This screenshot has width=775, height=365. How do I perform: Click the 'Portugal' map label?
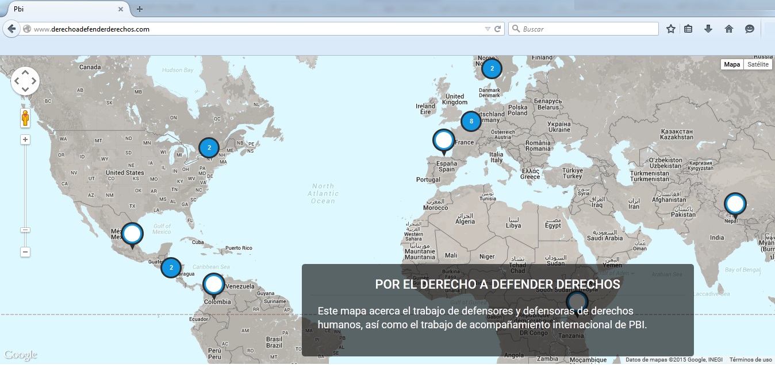(x=428, y=180)
